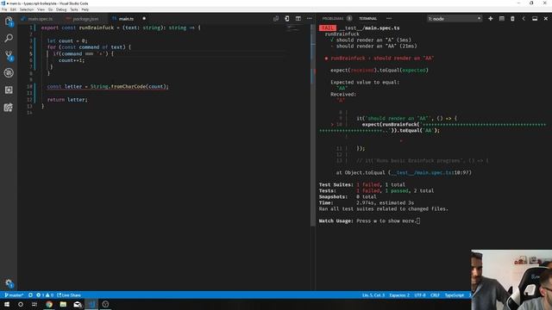Viewport: 552px width, 310px height.
Task: Open Mail app from taskbar
Action: click(78, 304)
